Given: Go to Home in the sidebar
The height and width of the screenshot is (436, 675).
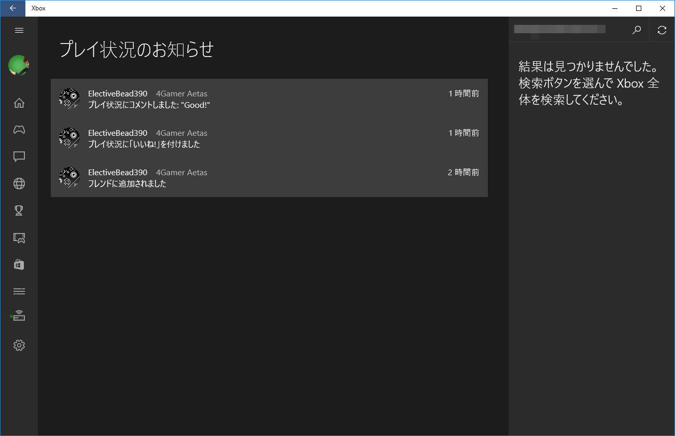Looking at the screenshot, I should [19, 103].
